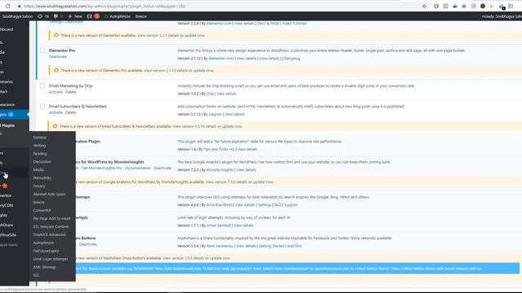Open FarFutureExpiry submenu item
This screenshot has width=522, height=293.
point(46,251)
